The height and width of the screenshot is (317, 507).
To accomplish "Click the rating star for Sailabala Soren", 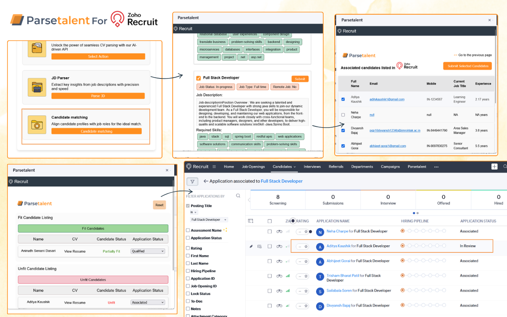I will pyautogui.click(x=306, y=291).
